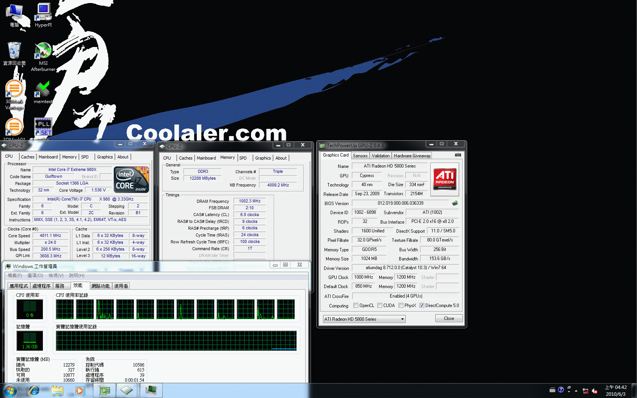Open the Windows Start orb
This screenshot has width=637, height=398.
click(x=10, y=390)
